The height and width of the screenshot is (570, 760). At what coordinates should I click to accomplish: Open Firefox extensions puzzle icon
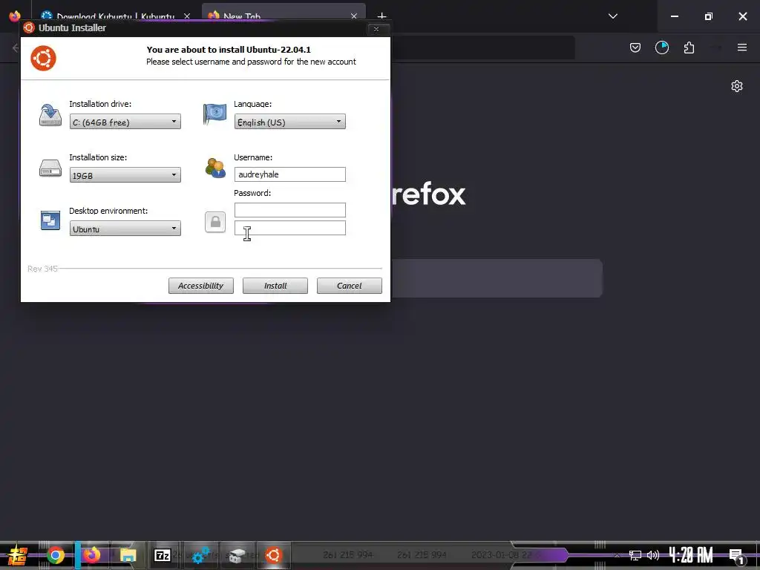[689, 47]
